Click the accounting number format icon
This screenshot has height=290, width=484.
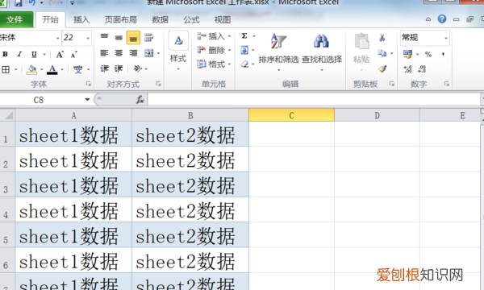click(x=407, y=54)
